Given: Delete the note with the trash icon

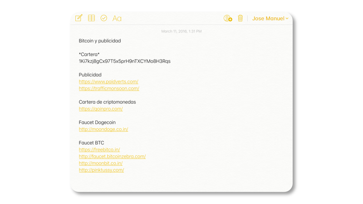Looking at the screenshot, I should 240,19.
